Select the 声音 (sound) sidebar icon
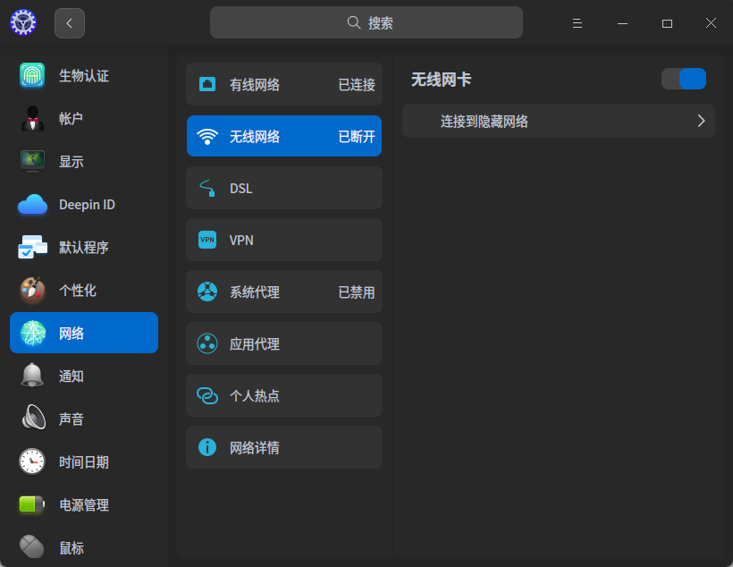This screenshot has width=733, height=567. [x=32, y=419]
